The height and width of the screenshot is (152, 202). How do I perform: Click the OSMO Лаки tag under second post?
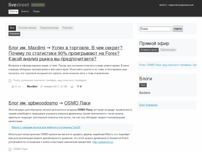(20, 149)
